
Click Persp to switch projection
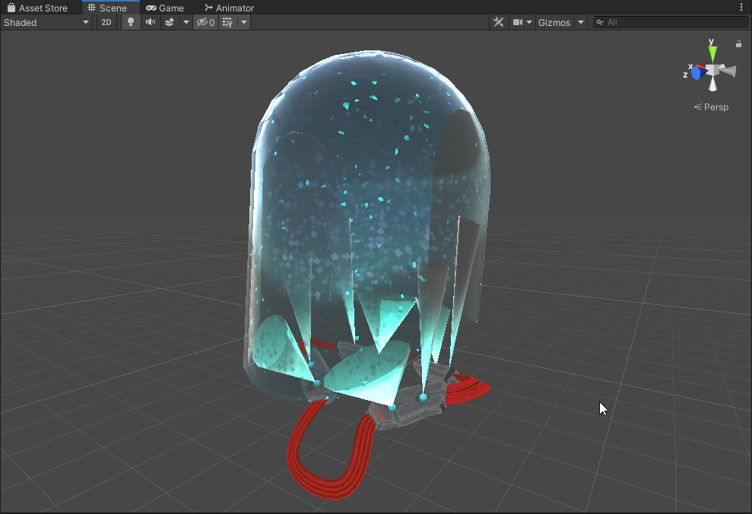click(x=716, y=106)
